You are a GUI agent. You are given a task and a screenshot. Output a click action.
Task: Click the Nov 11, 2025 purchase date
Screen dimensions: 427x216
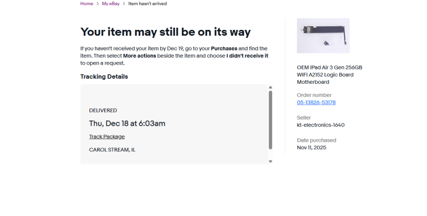pyautogui.click(x=311, y=148)
